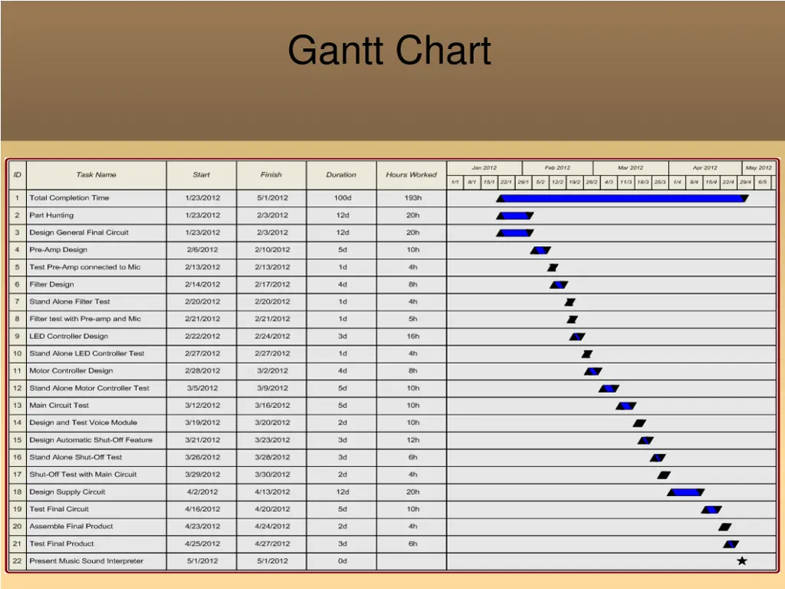Click the milestone star for Present Music Sound Interpreter
The image size is (785, 589).
(742, 561)
